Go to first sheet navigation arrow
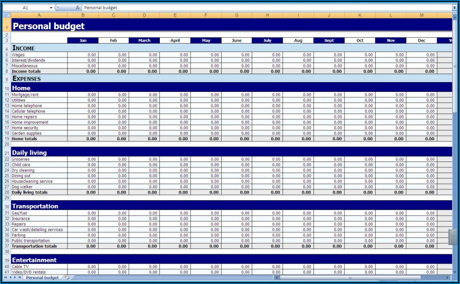This screenshot has width=460, height=284. click(x=6, y=277)
